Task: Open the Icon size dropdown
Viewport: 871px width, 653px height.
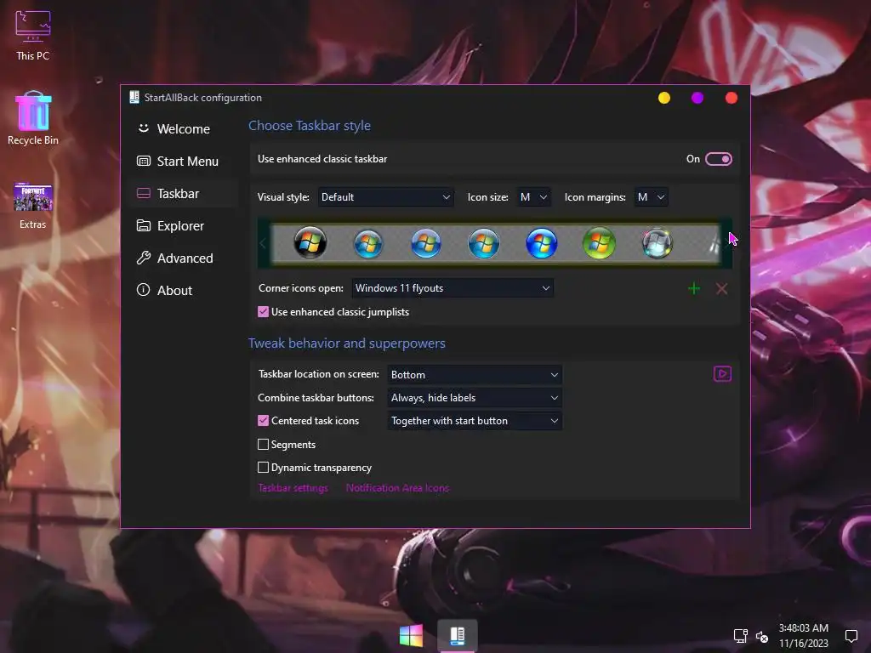Action: (x=533, y=197)
